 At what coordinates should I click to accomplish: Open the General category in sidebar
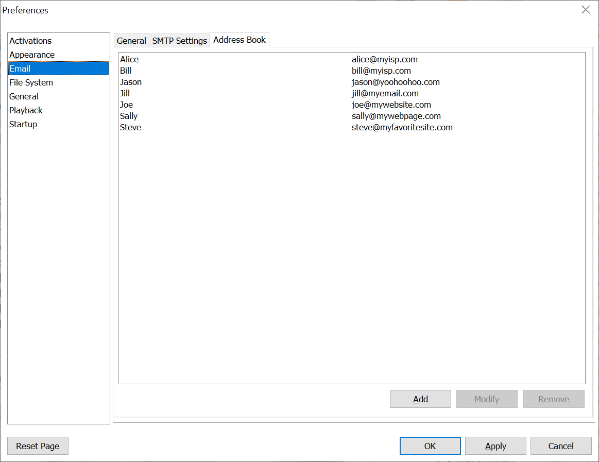[x=24, y=96]
